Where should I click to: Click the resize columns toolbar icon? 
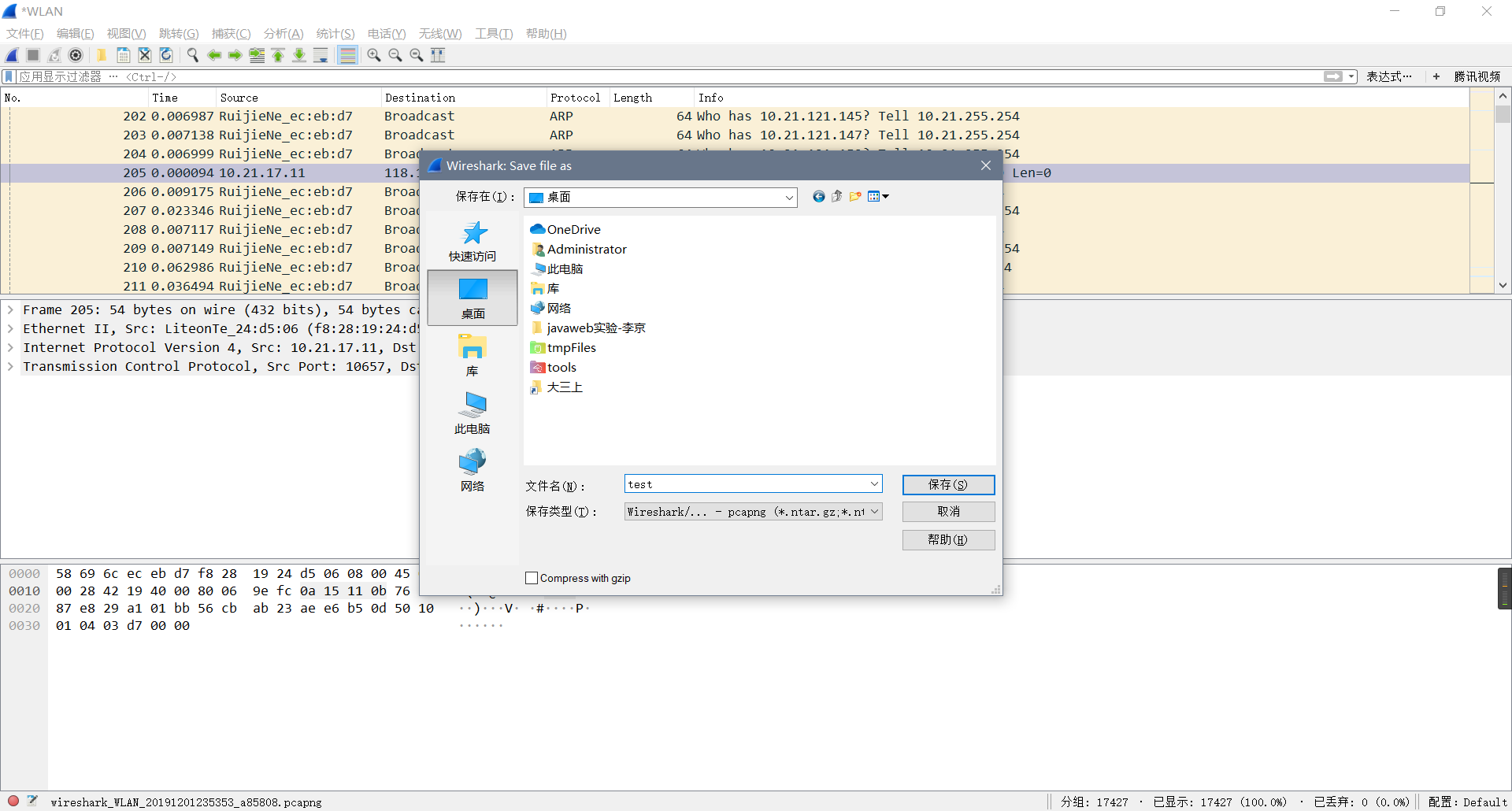tap(438, 55)
